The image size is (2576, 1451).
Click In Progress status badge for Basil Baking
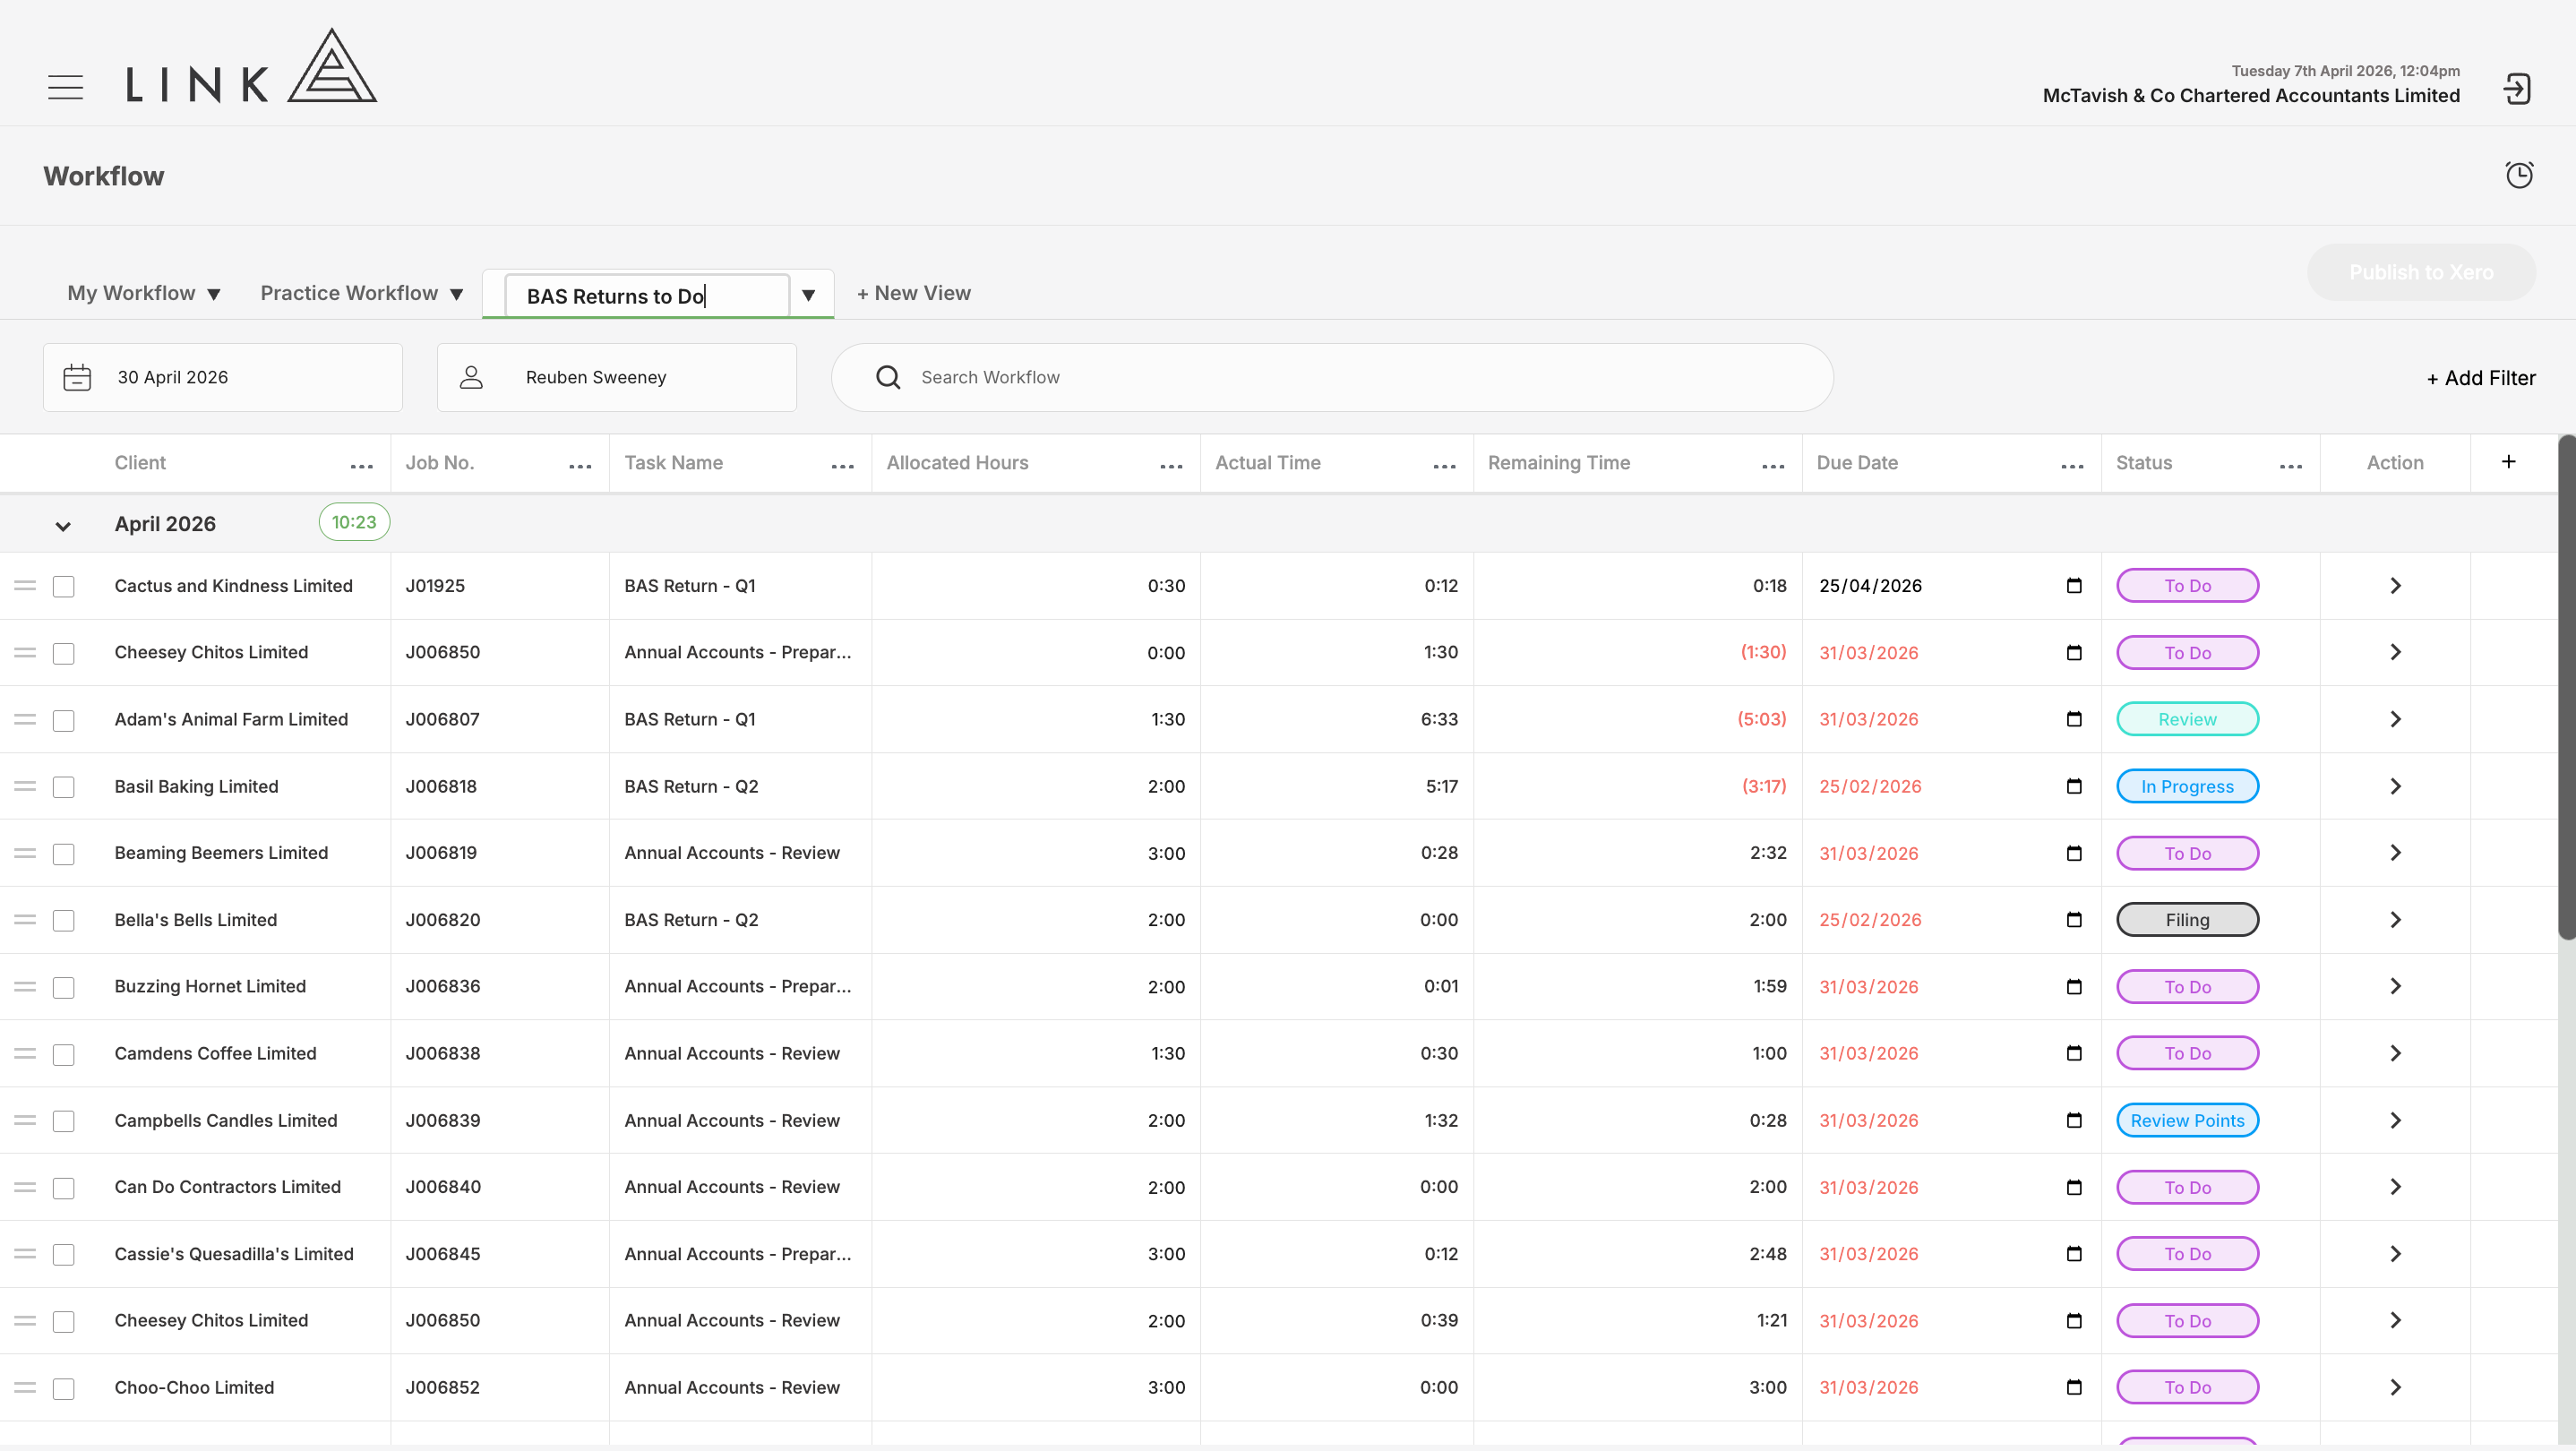pos(2187,786)
